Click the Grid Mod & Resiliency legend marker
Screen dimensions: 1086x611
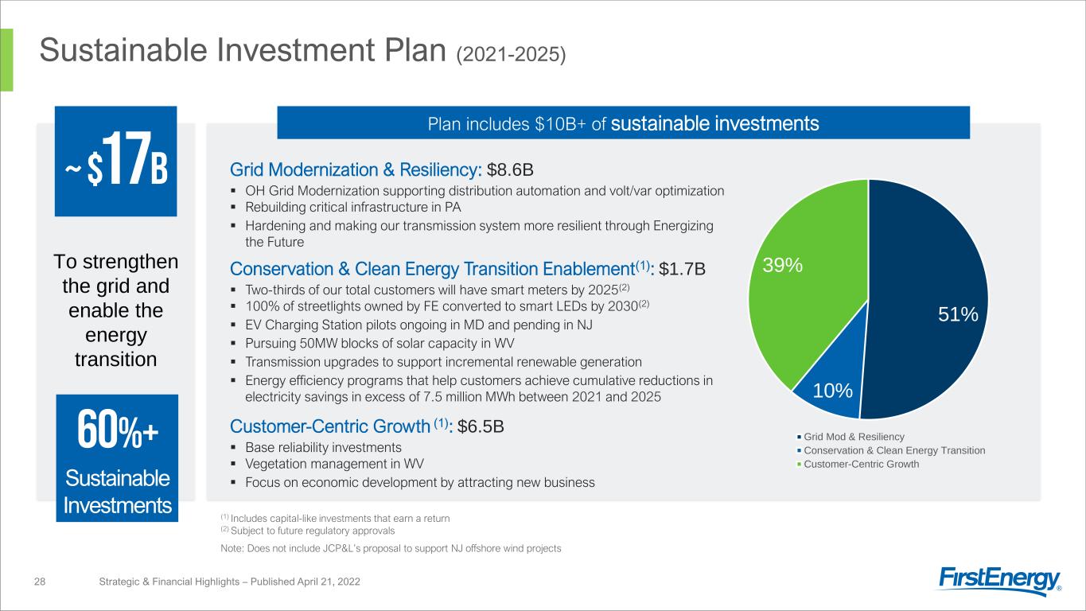799,437
